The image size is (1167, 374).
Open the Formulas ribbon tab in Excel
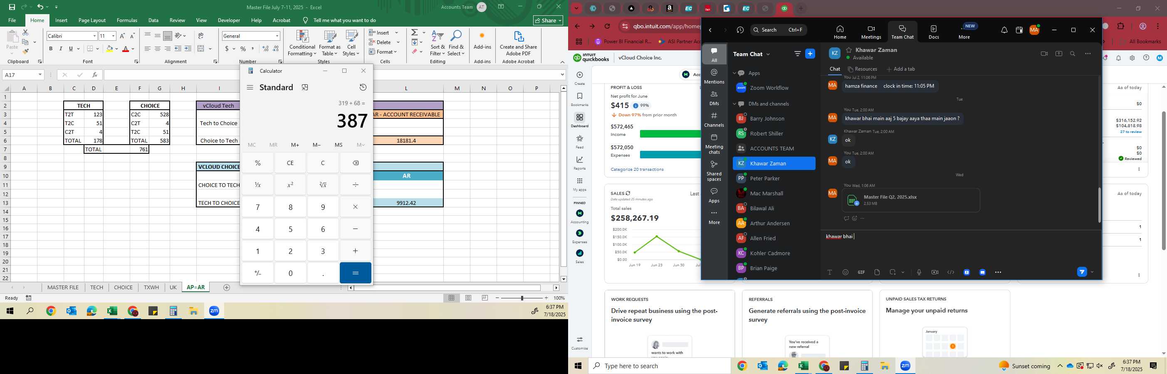pyautogui.click(x=127, y=20)
